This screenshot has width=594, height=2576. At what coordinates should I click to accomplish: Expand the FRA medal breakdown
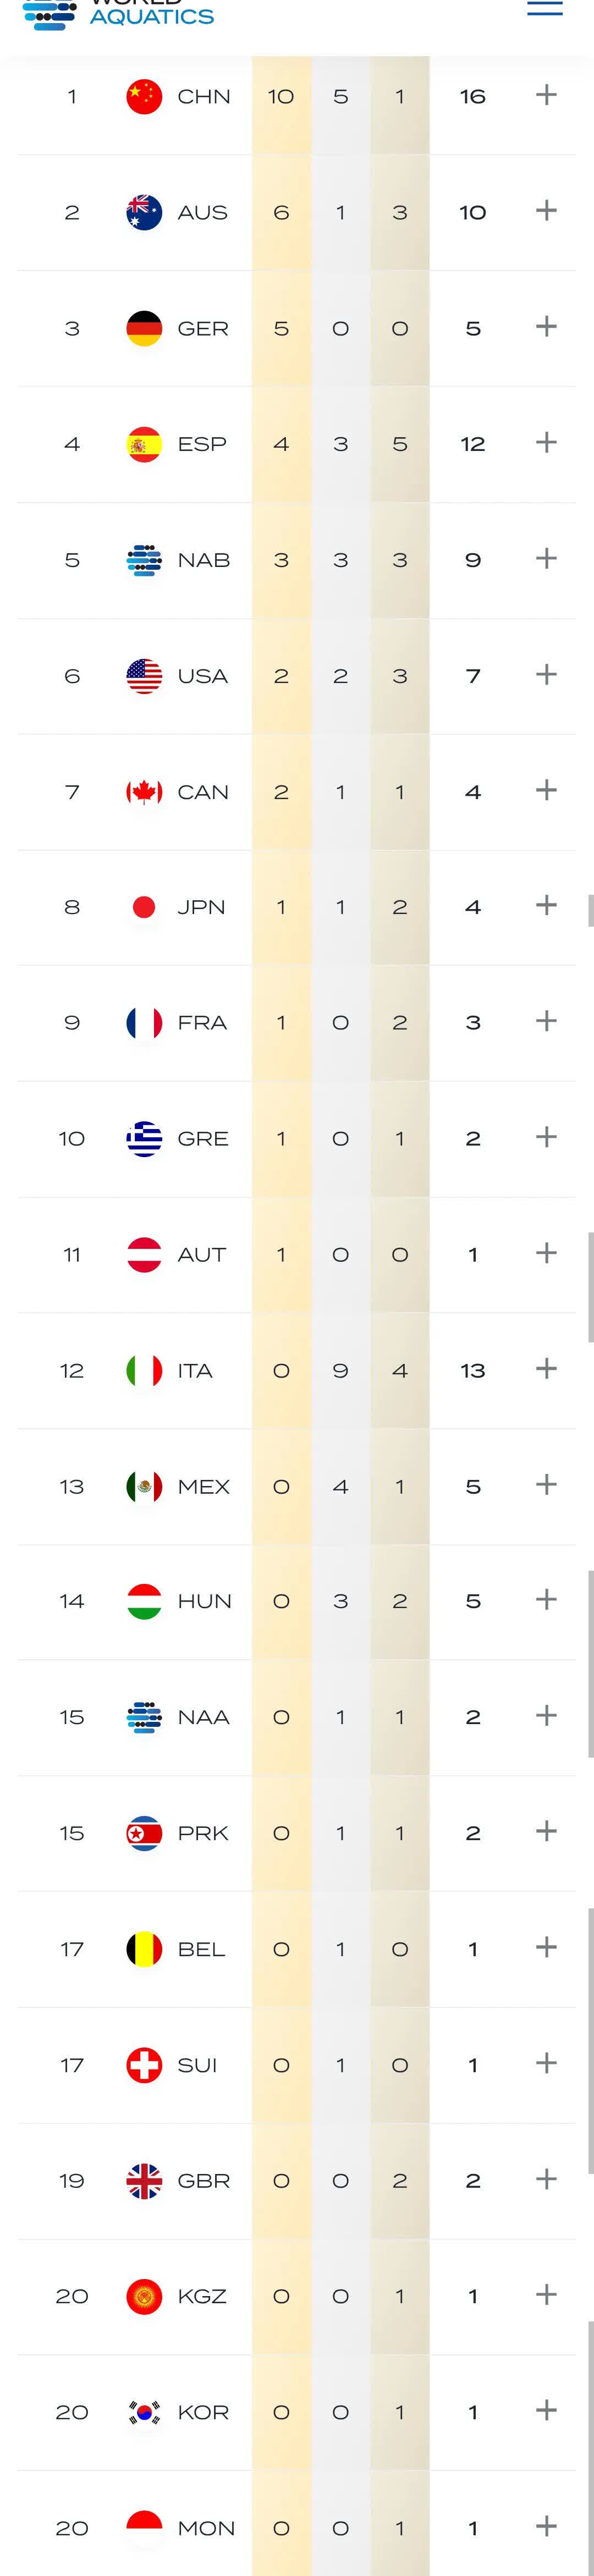click(x=546, y=1021)
